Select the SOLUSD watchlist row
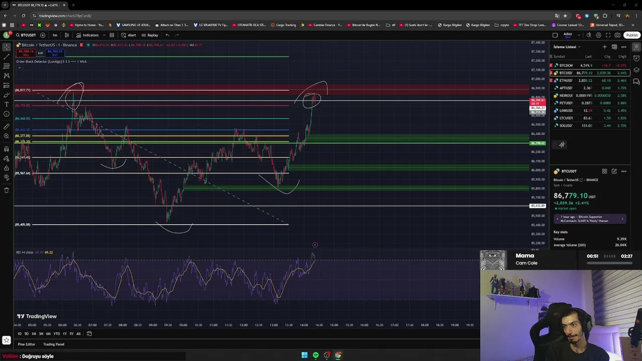The width and height of the screenshot is (642, 361). (590, 125)
